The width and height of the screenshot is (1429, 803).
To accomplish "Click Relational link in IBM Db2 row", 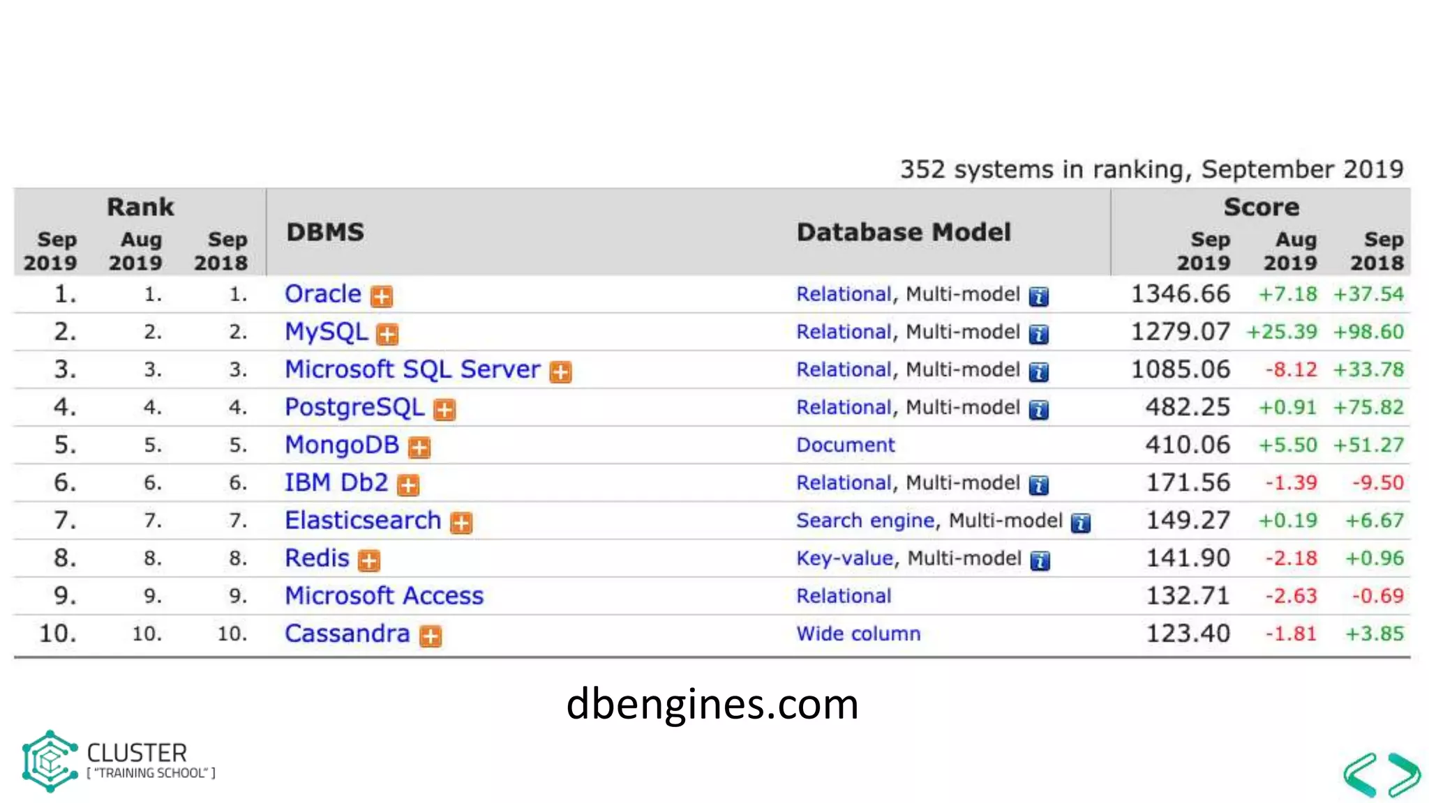I will [844, 483].
